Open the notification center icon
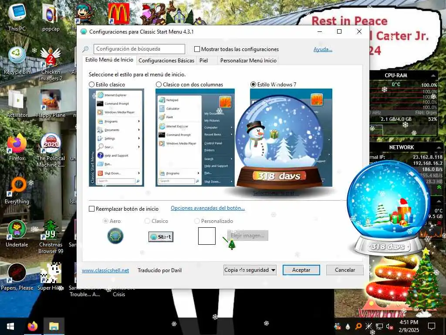 [432, 326]
